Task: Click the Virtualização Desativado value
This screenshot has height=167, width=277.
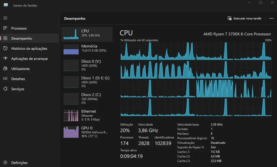Action: tap(218, 143)
